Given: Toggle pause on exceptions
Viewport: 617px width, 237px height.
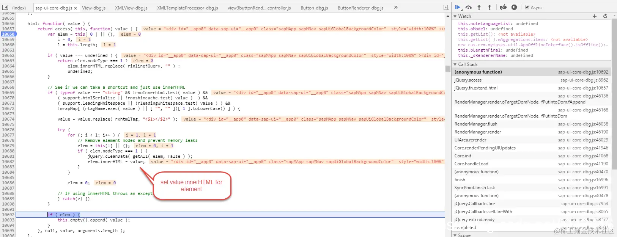Looking at the screenshot, I should pyautogui.click(x=514, y=7).
